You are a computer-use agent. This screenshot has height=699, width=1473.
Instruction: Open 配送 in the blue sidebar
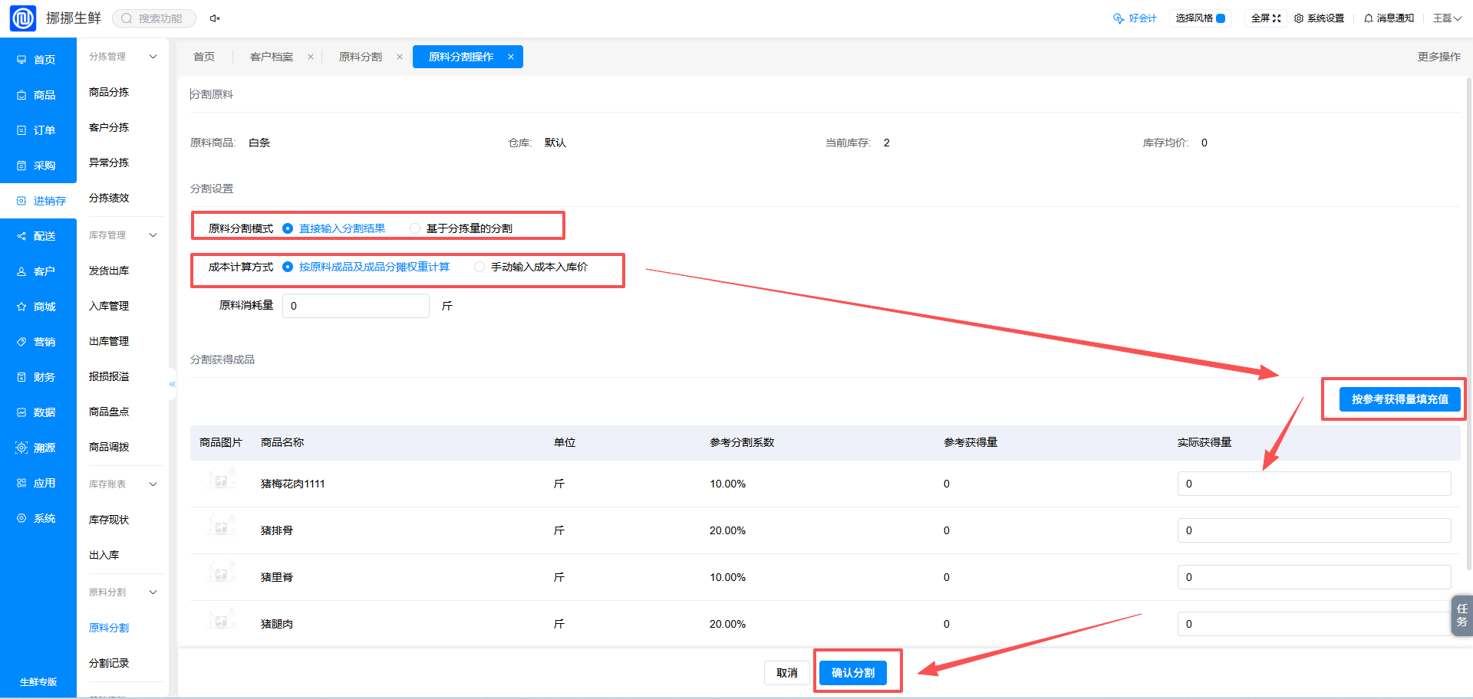tap(38, 236)
